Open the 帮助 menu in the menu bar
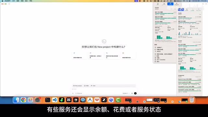The height and width of the screenshot is (117, 208). [x=31, y=1]
